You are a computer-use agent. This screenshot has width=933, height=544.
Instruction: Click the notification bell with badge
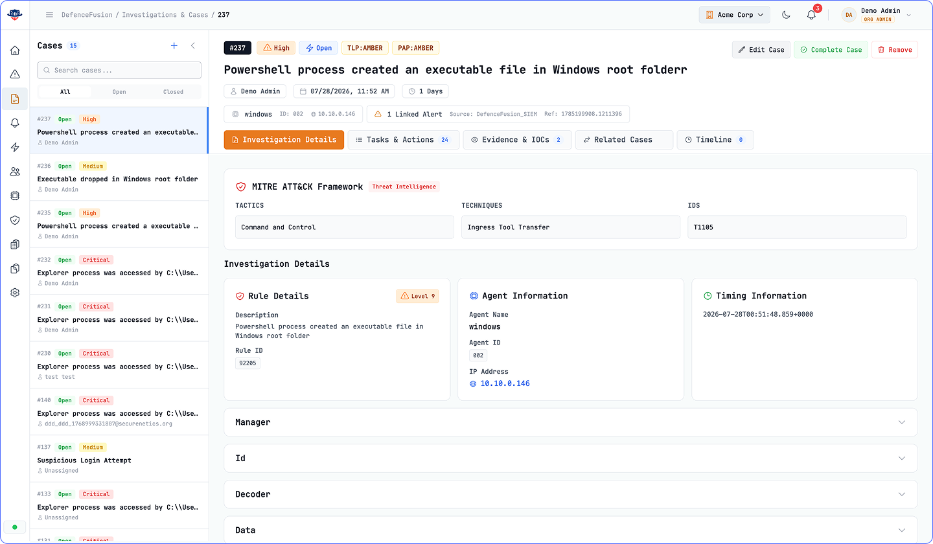click(x=812, y=14)
